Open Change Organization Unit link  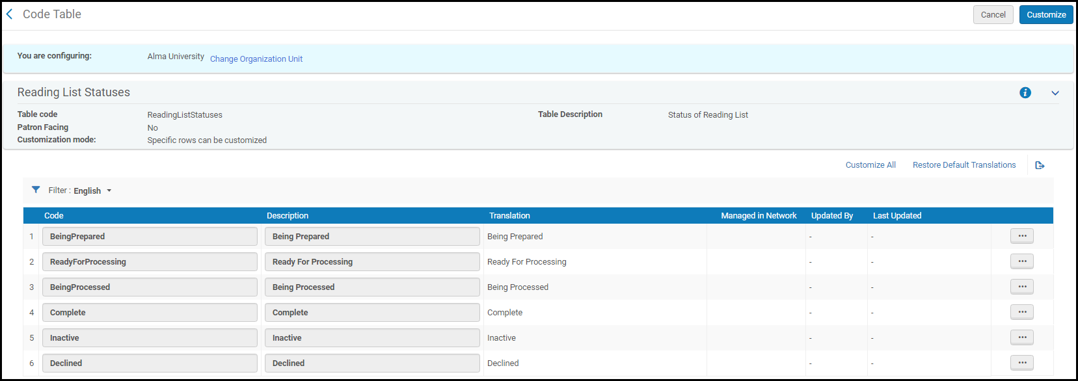coord(256,59)
